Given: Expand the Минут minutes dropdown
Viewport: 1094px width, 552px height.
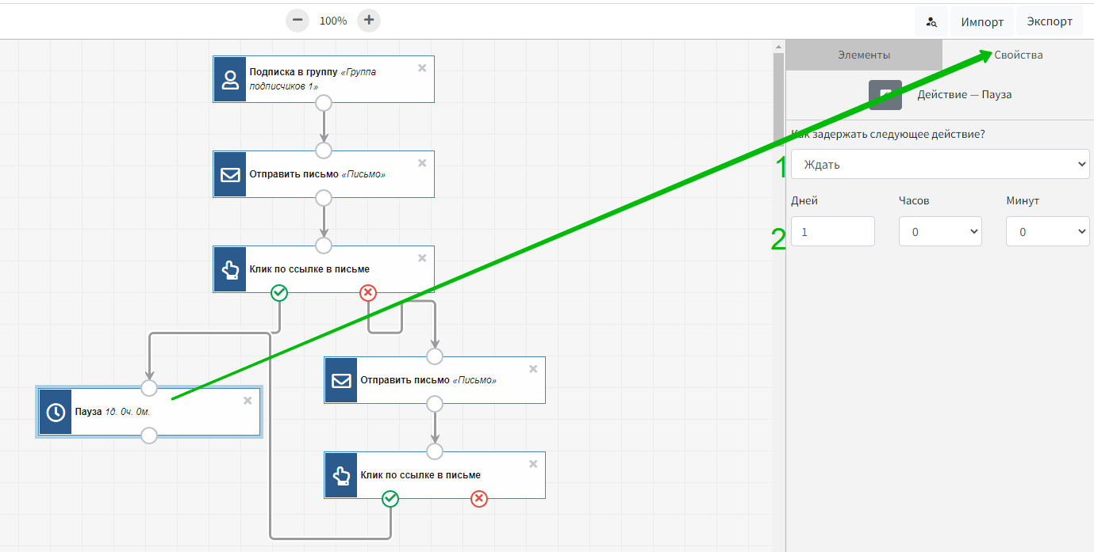Looking at the screenshot, I should point(1047,231).
